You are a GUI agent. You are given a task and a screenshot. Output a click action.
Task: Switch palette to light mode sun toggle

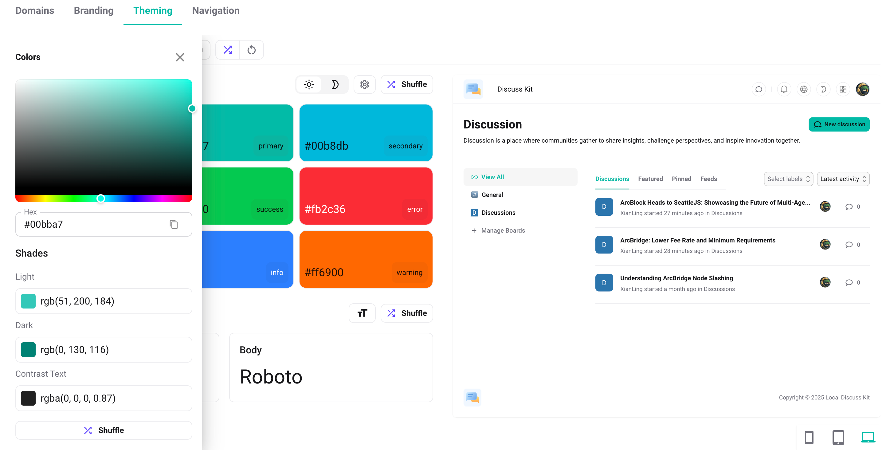(x=309, y=85)
